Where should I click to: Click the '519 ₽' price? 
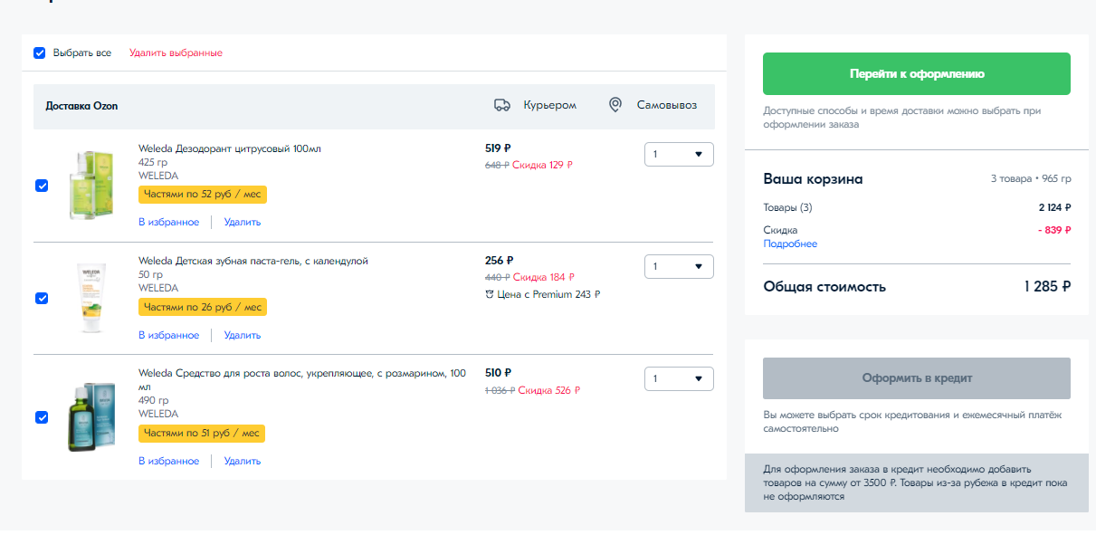pyautogui.click(x=498, y=148)
